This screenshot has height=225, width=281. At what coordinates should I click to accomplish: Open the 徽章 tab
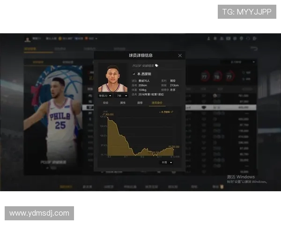tap(140, 102)
